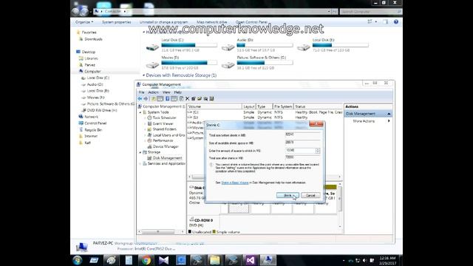This screenshot has width=473, height=266.
Task: Open Action menu in Computer Management
Action: pos(153,92)
